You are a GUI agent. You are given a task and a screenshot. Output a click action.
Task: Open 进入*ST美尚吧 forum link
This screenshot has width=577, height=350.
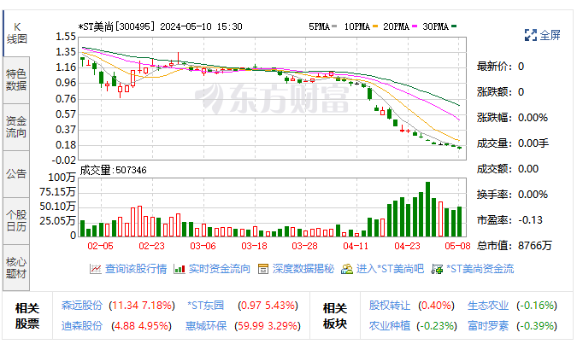click(x=390, y=269)
